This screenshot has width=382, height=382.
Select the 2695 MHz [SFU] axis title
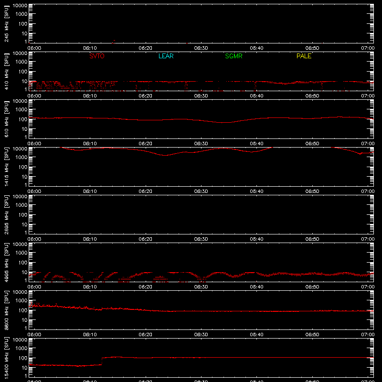[7, 214]
